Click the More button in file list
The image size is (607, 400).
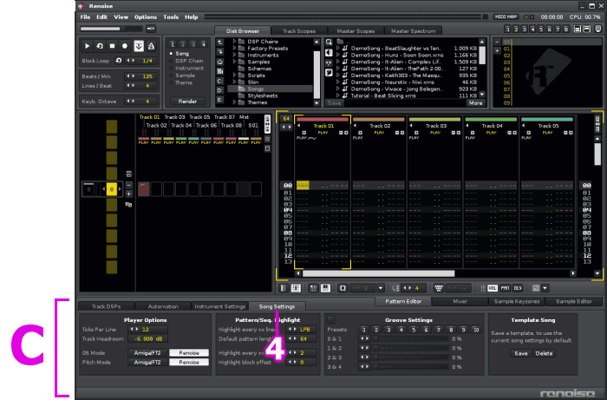pos(476,103)
